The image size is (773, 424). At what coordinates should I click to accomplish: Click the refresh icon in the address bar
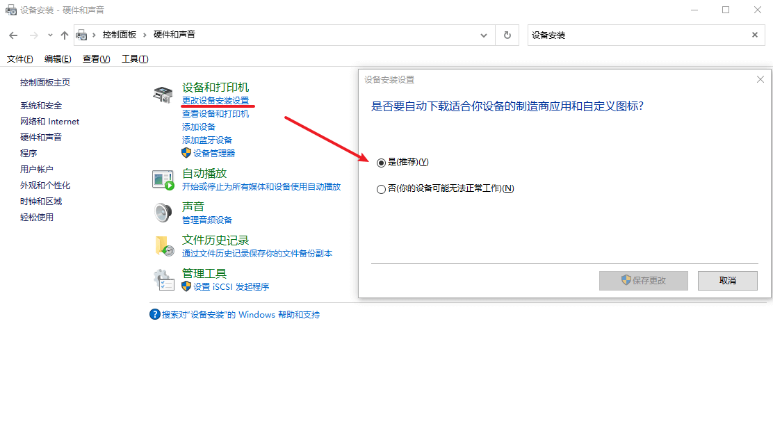506,35
